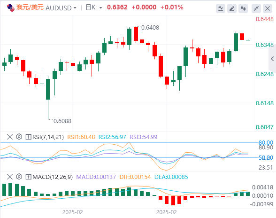Viewport: 276px width, 218px height.
Task: Click the RSI3:54.99 value
Action: coord(144,137)
